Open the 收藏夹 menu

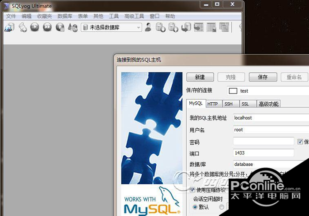pyautogui.click(x=45, y=16)
